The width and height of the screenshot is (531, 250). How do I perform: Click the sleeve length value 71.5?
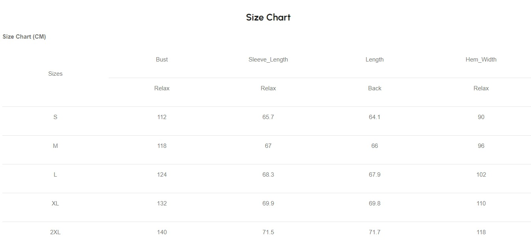click(x=268, y=232)
